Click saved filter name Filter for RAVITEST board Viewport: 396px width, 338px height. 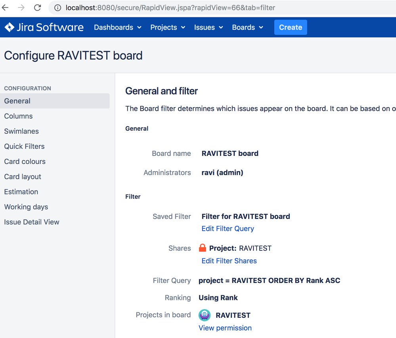[246, 216]
